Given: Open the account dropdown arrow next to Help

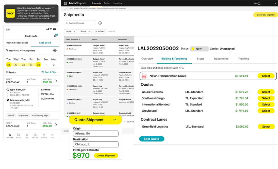Looking at the screenshot, I should pos(275,3).
